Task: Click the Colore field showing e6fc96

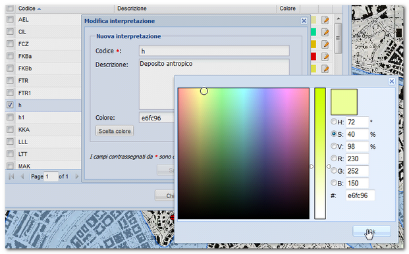Action: (x=157, y=118)
